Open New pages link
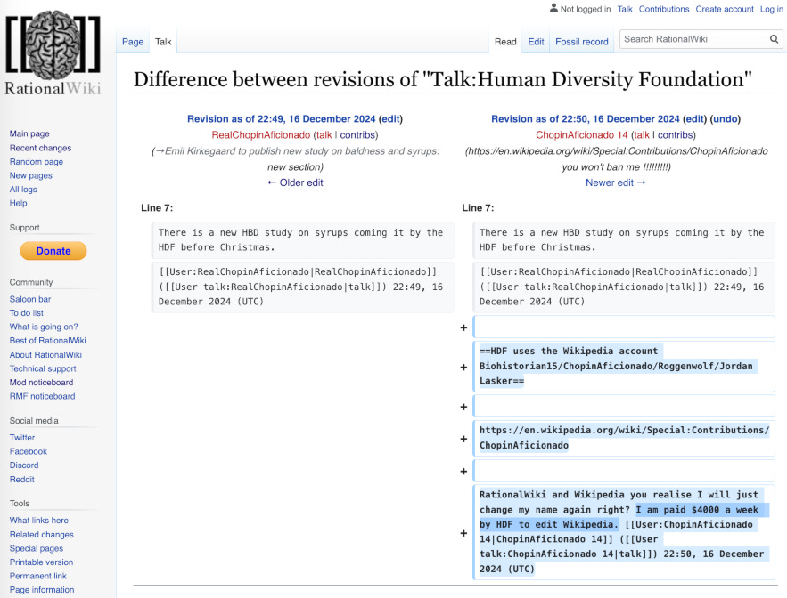Viewport: 787px width, 598px height. point(30,175)
